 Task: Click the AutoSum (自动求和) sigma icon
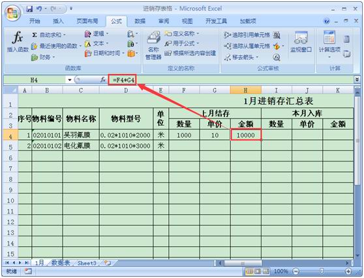click(35, 35)
